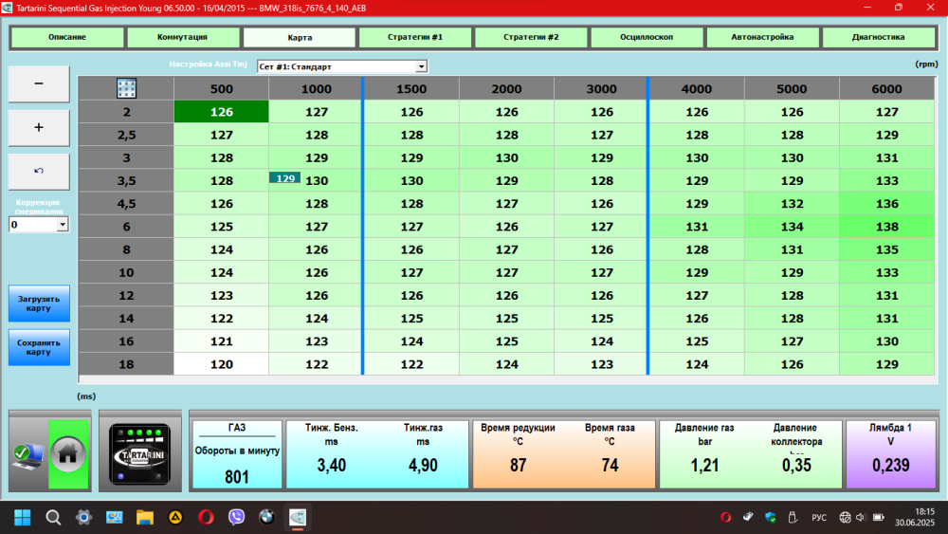This screenshot has width=948, height=534.
Task: Select cell 120 in row 18, 500 rpm
Action: 221,364
